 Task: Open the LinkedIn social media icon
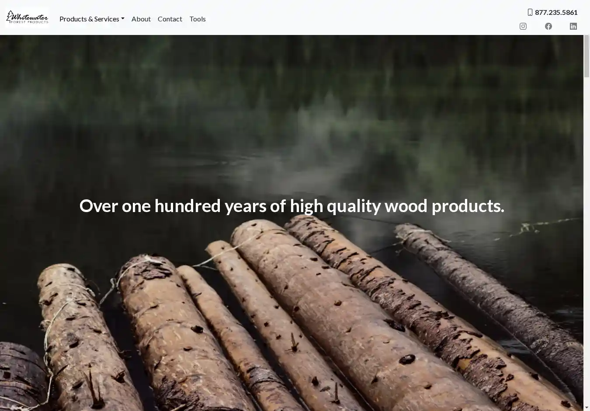573,26
